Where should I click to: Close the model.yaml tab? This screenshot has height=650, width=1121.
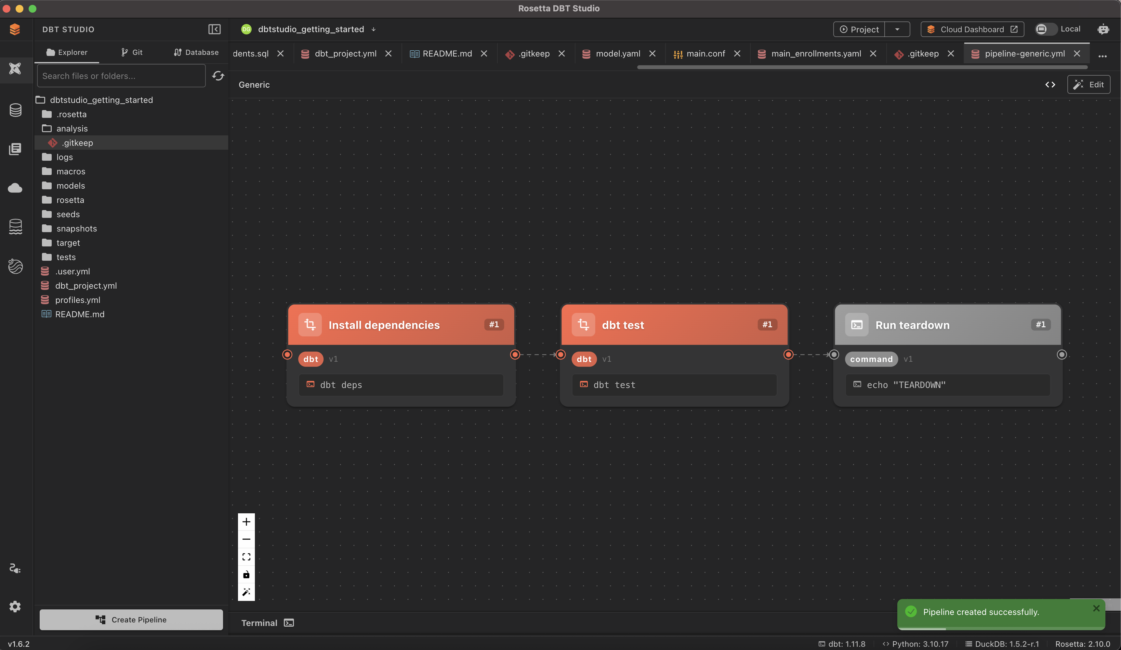[652, 54]
